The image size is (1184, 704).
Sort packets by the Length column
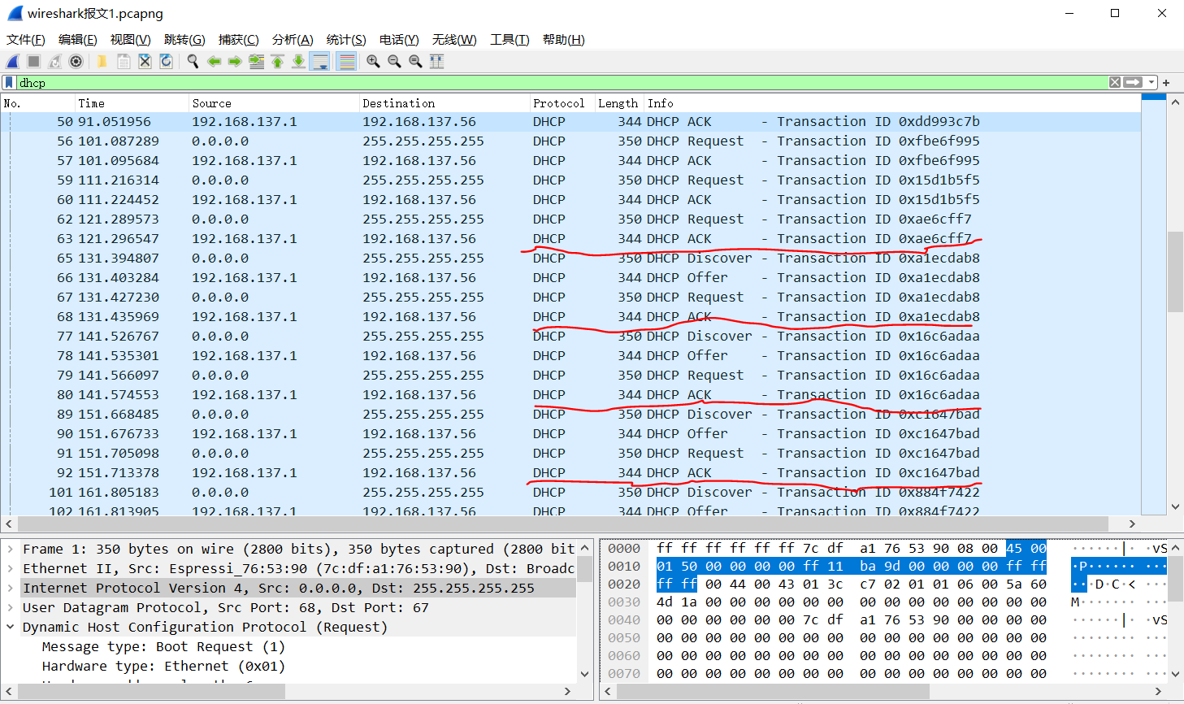619,103
